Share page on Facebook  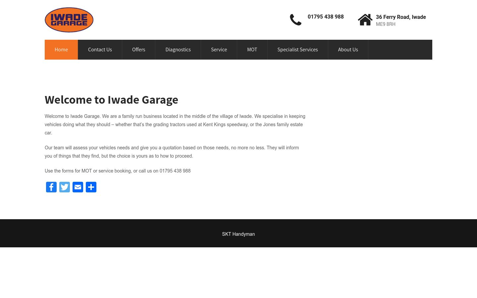coord(51,187)
